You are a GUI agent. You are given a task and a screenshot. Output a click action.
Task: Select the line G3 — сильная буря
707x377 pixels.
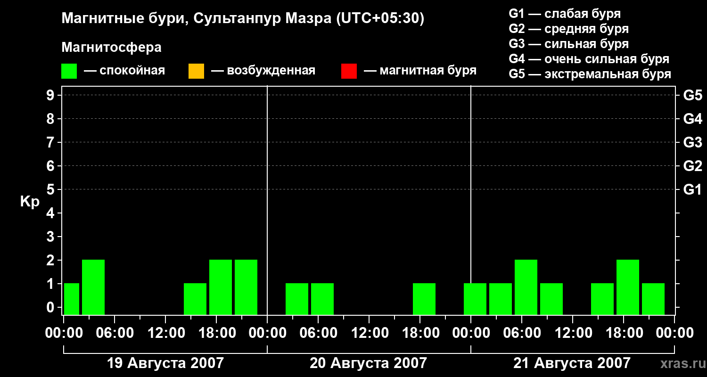[569, 44]
